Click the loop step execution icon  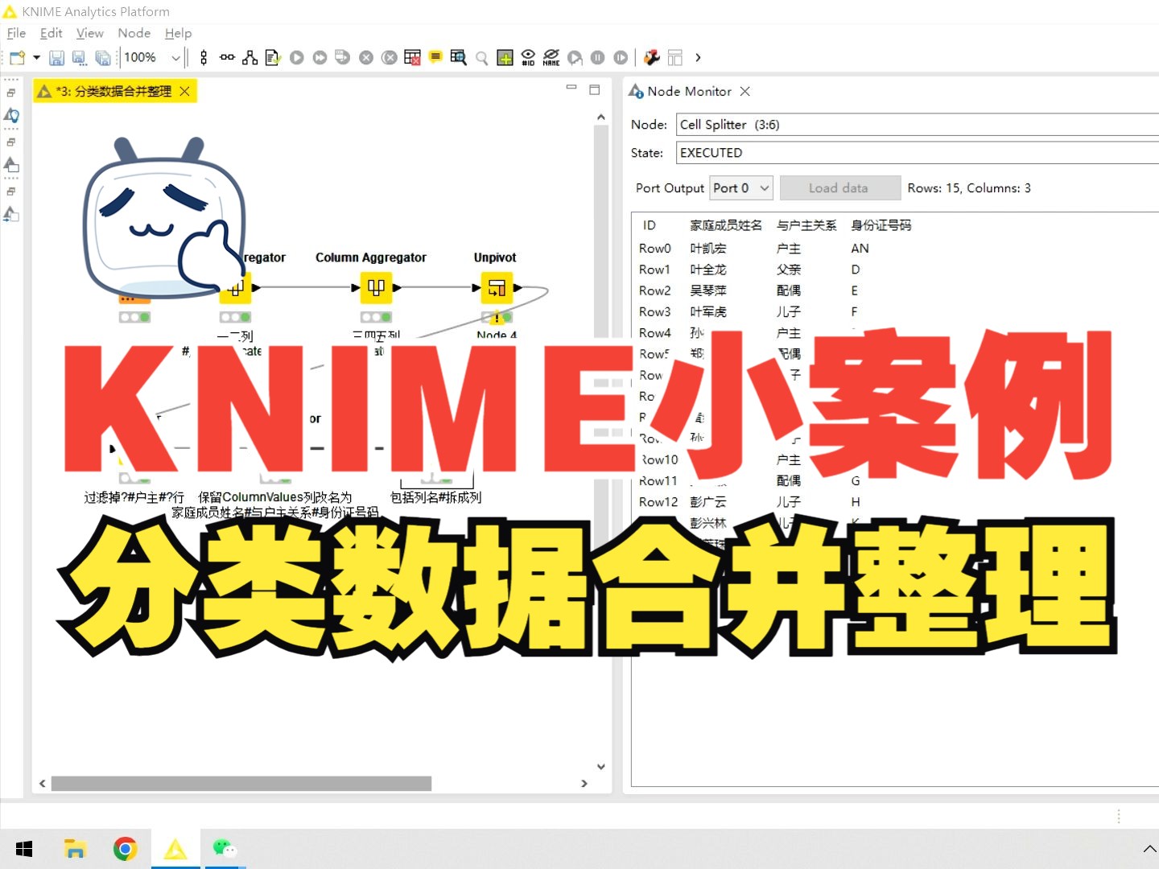pyautogui.click(x=575, y=57)
